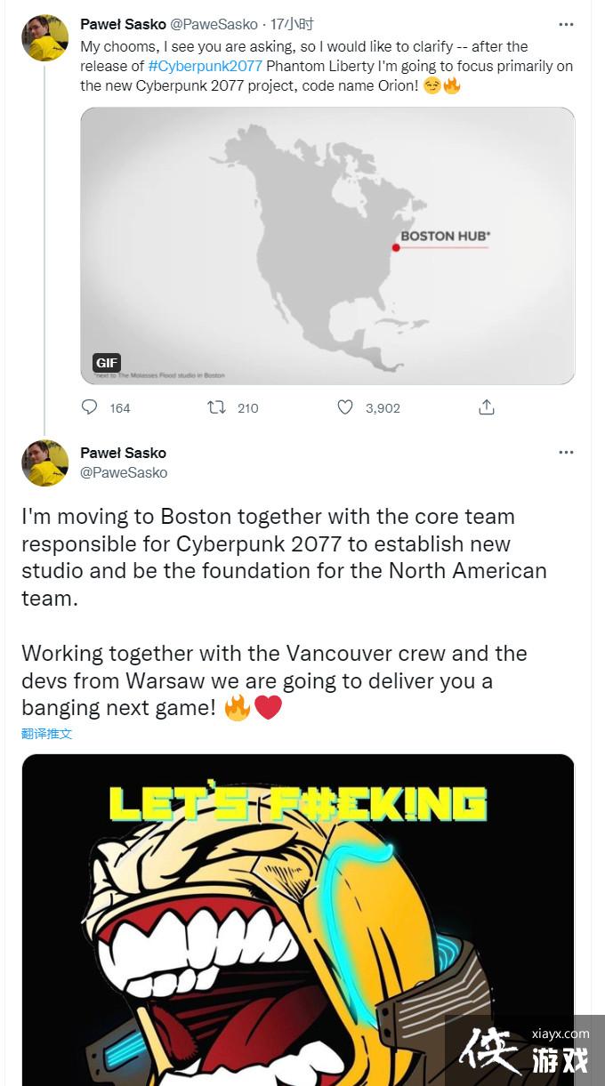Open the second tweet's three-dot menu
The width and height of the screenshot is (605, 1086).
point(566,453)
